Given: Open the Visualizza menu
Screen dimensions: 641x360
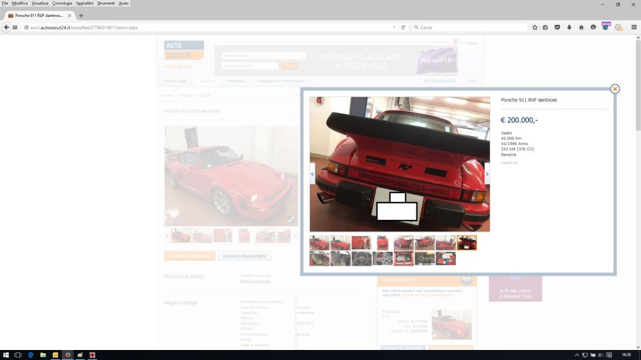Looking at the screenshot, I should point(39,3).
